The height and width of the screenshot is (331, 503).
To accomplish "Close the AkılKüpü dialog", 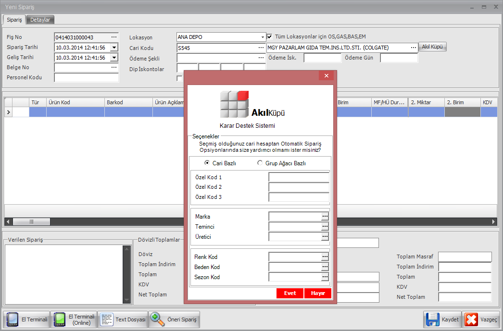I will pyautogui.click(x=326, y=75).
